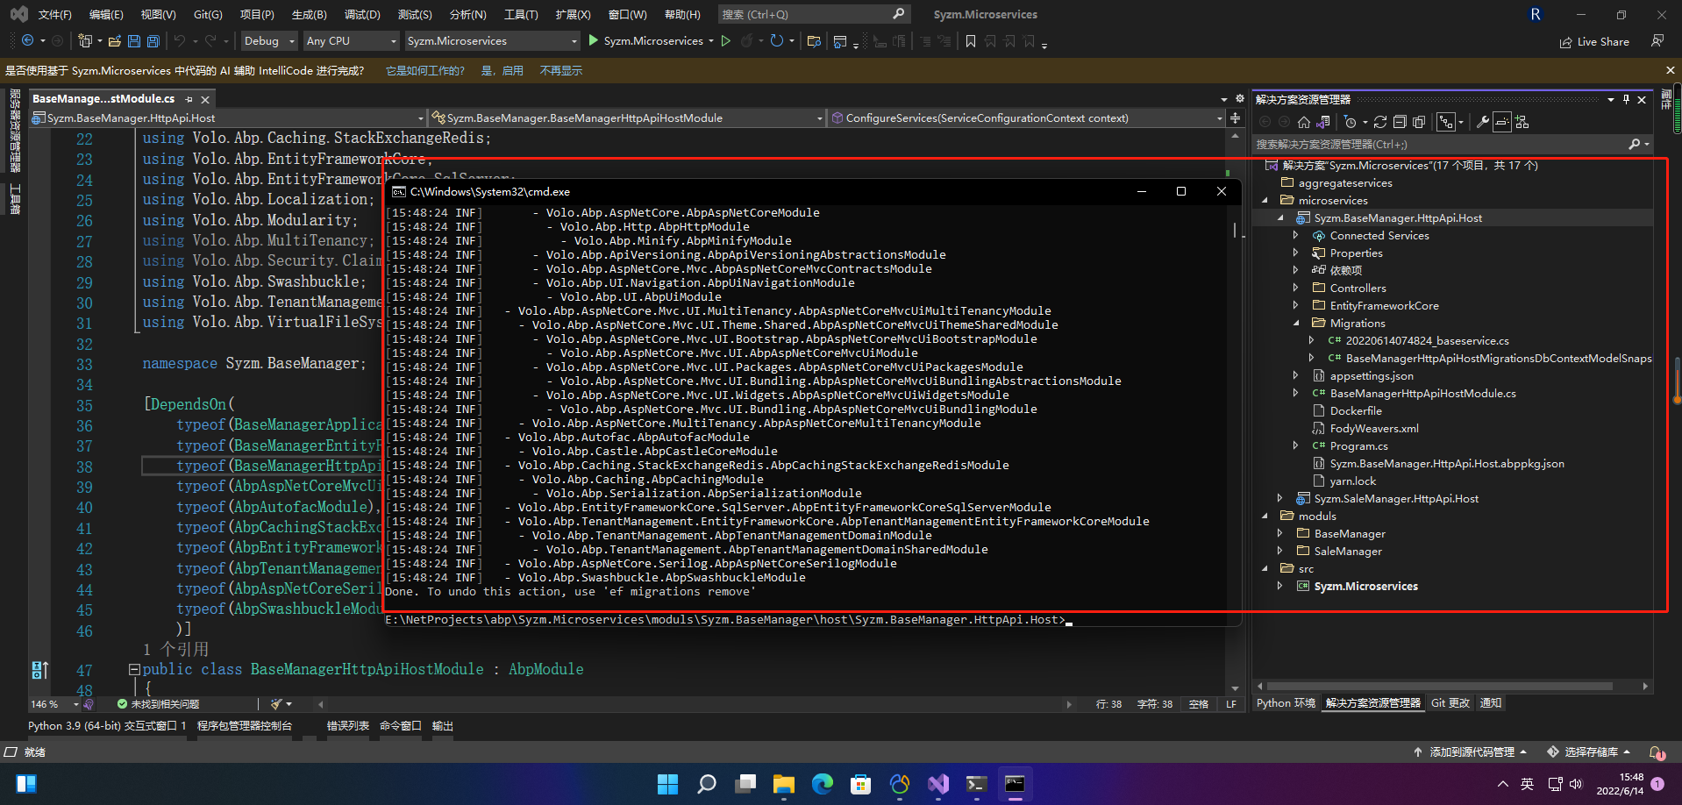Switch to the Git 更改 tab
The width and height of the screenshot is (1682, 805).
[1450, 703]
